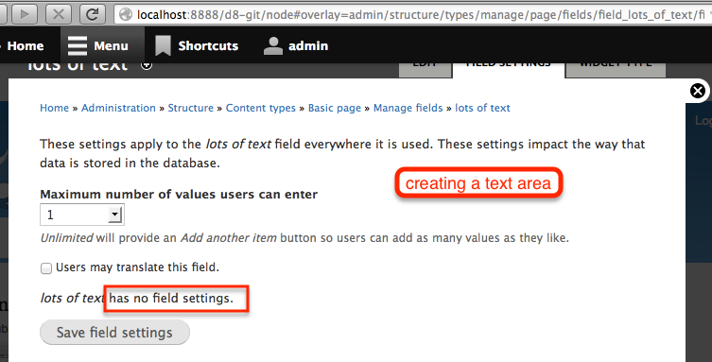Follow the Basic page breadcrumb link

(x=335, y=108)
